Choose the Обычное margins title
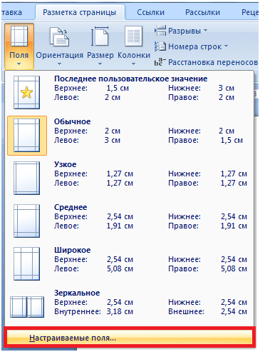Viewport: 260px width, 352px height. tap(72, 121)
